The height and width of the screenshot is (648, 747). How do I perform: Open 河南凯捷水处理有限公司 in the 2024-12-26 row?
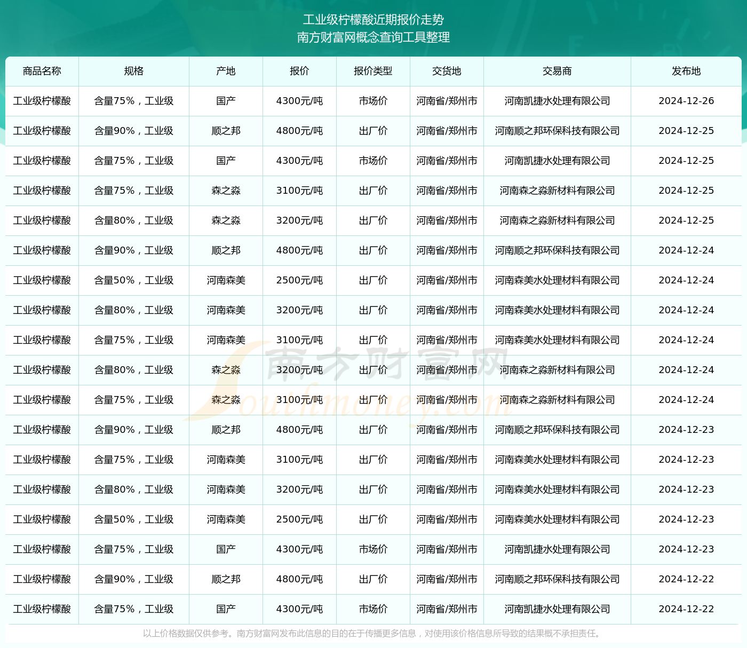click(557, 101)
